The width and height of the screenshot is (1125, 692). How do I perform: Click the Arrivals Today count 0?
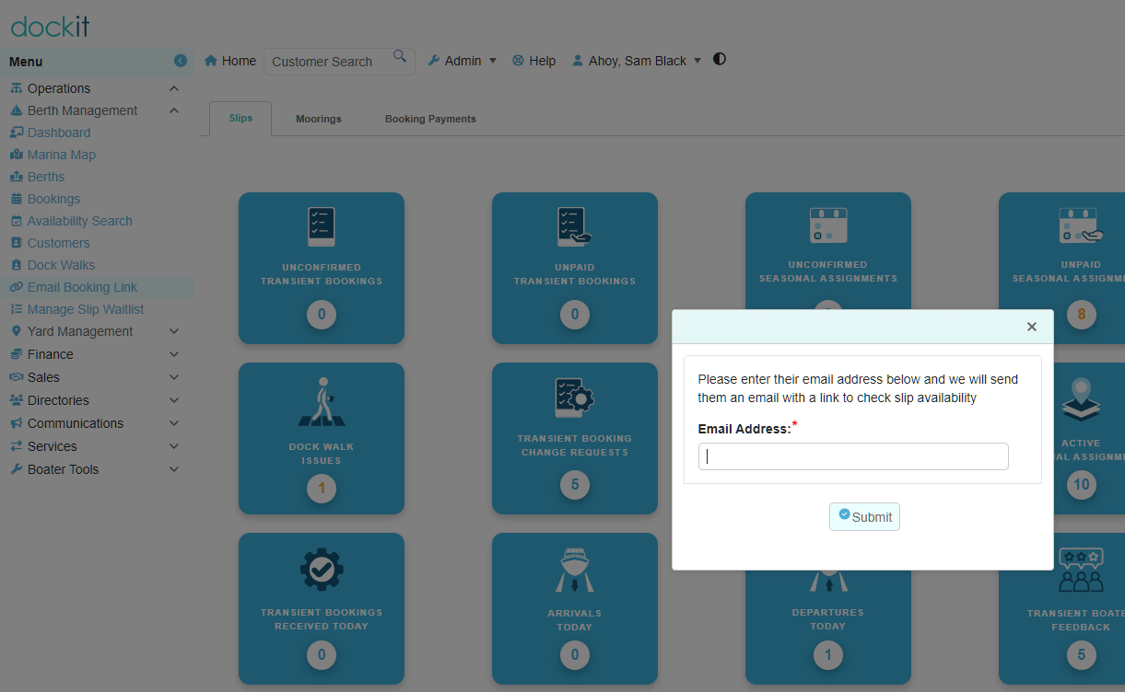click(575, 655)
